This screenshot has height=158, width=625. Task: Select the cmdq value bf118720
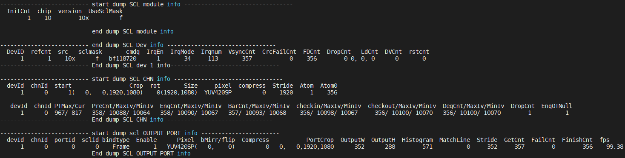click(122, 59)
